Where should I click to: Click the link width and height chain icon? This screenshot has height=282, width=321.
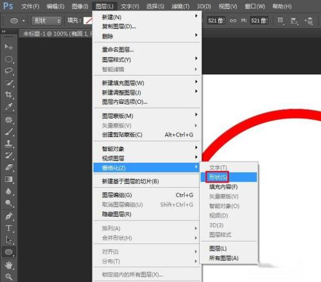(233, 21)
